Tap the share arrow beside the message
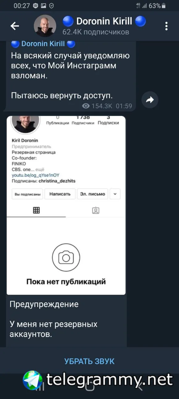The image size is (179, 399). 150,100
